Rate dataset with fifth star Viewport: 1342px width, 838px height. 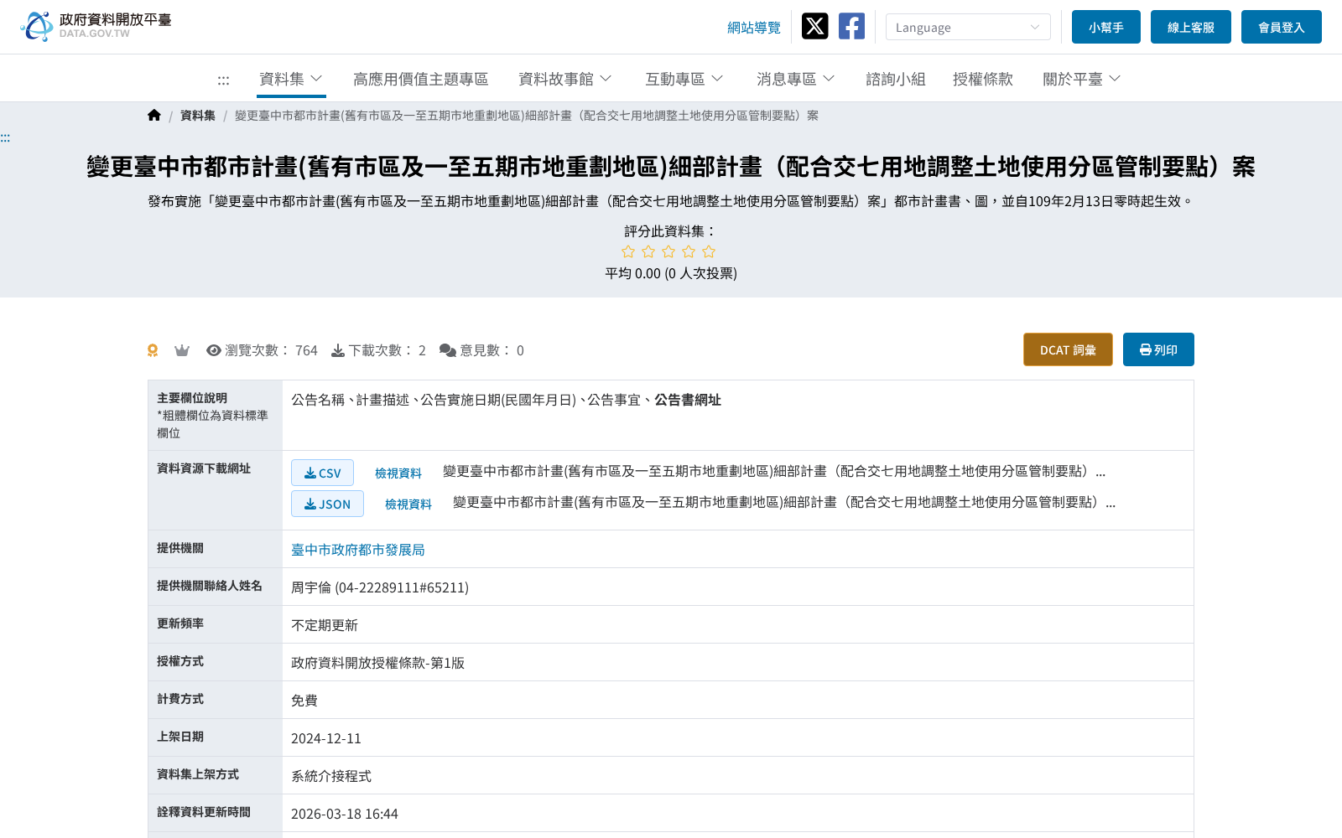point(709,251)
